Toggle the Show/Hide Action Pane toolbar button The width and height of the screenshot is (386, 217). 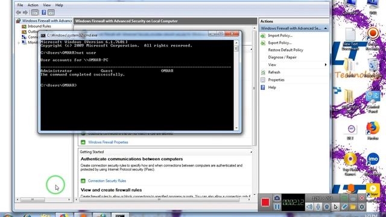point(51,12)
